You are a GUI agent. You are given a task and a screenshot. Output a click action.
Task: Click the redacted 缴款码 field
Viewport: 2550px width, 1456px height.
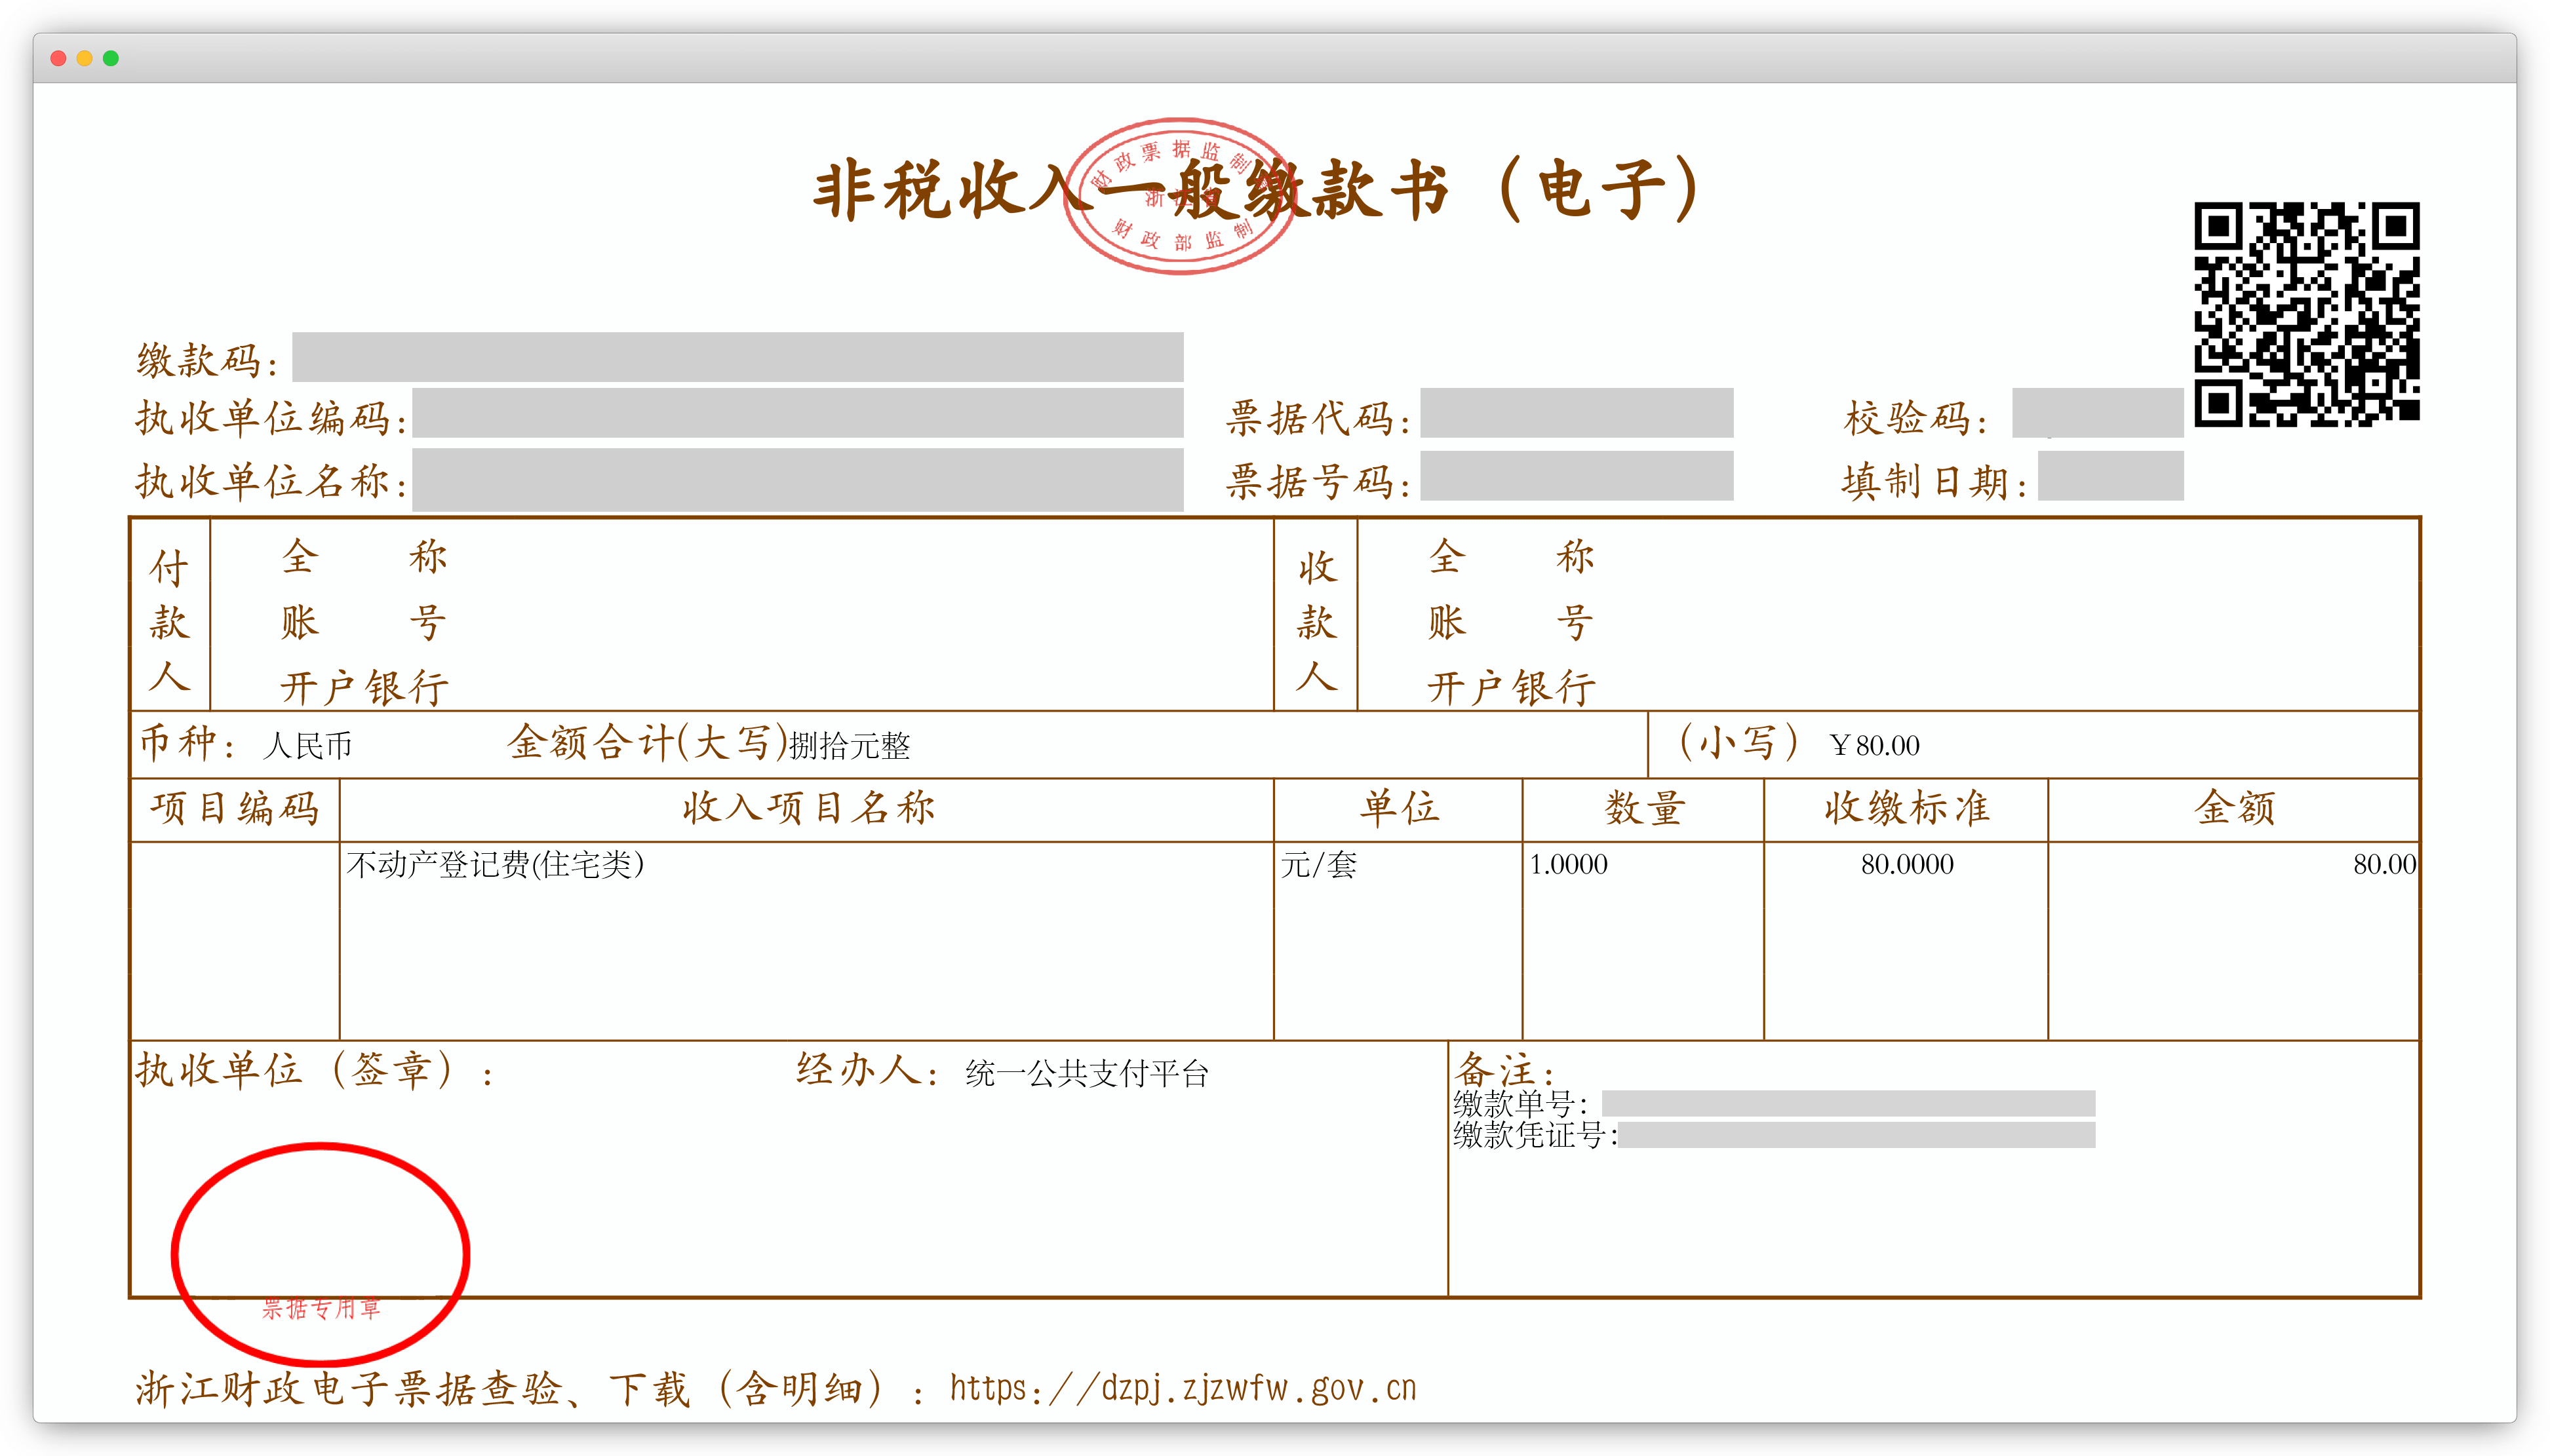click(737, 357)
